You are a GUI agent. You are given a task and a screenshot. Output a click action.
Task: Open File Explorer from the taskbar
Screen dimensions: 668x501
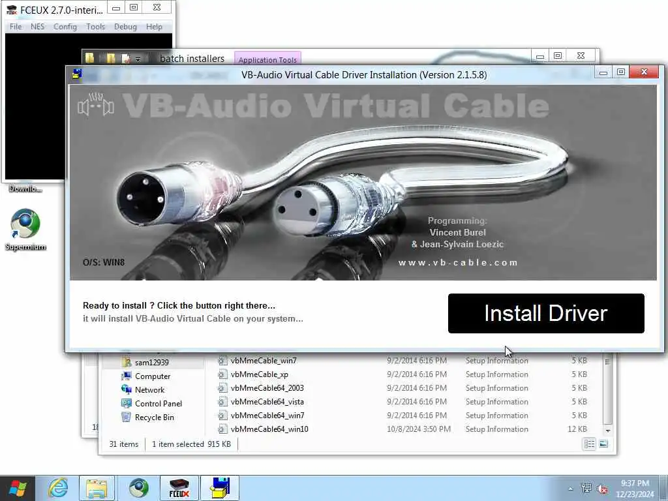coord(97,488)
